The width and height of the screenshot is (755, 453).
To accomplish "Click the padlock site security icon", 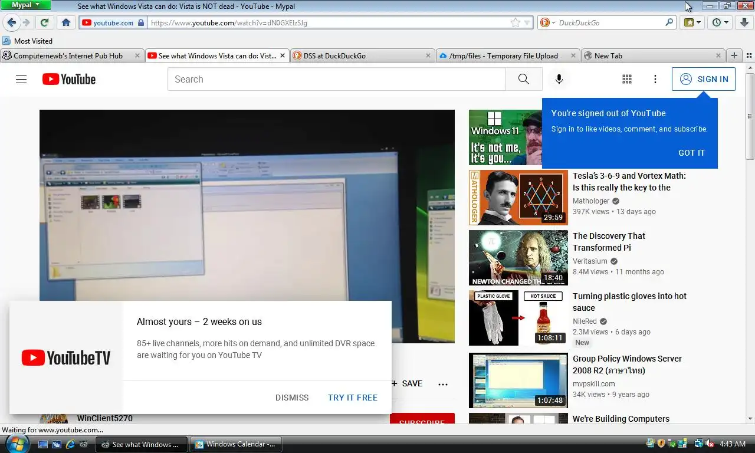I will pyautogui.click(x=141, y=22).
